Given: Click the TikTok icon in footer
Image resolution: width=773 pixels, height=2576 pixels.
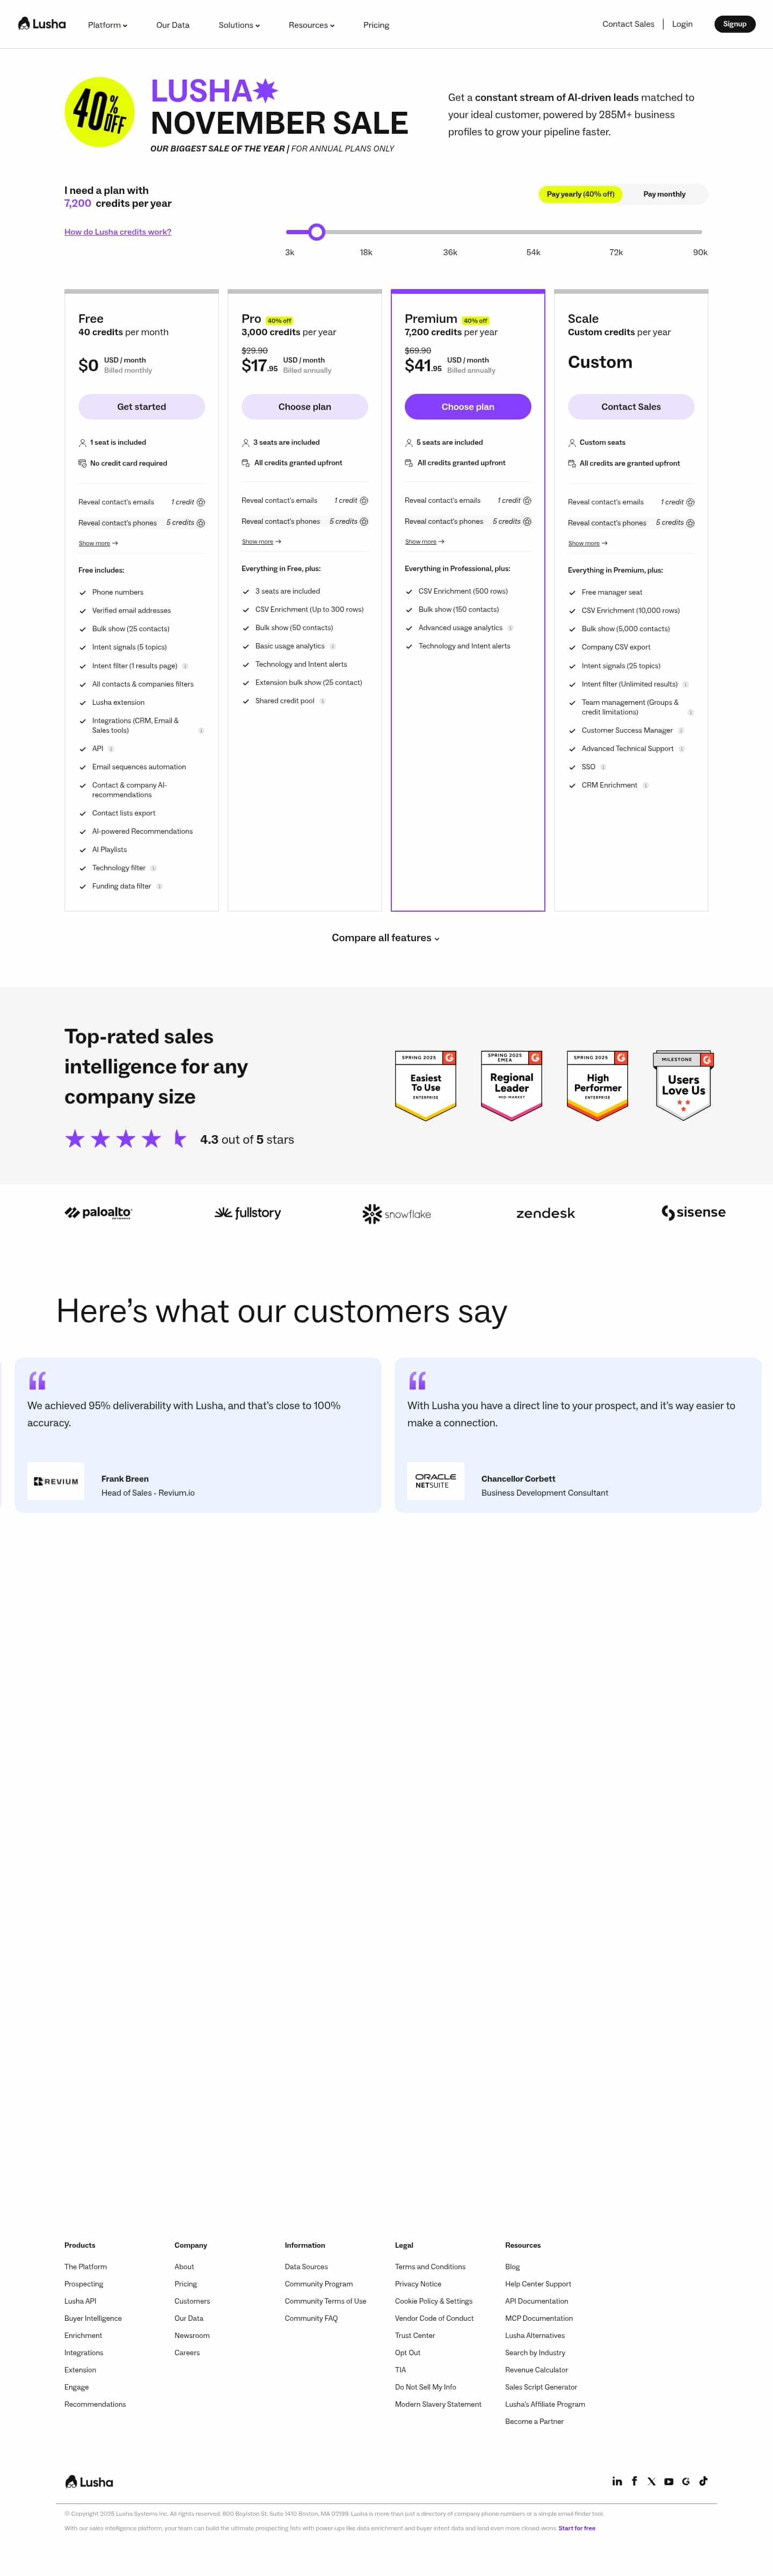Looking at the screenshot, I should click(703, 2481).
